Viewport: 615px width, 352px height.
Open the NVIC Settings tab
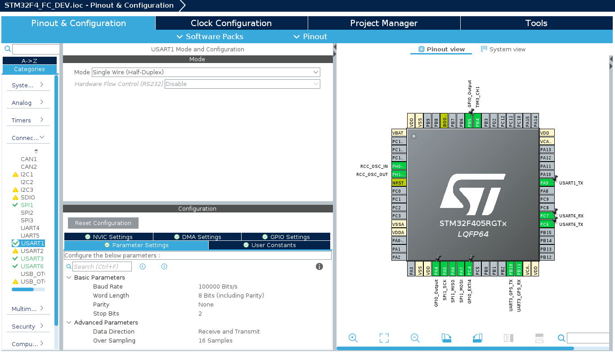click(x=108, y=237)
